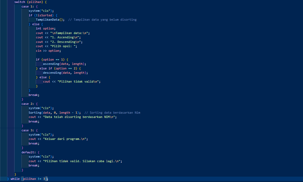Click the TampilkanData() function call
The width and height of the screenshot is (303, 182).
pyautogui.click(x=50, y=20)
